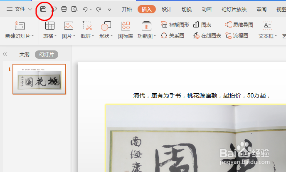Switch to the 开始 tab
The image size is (286, 172).
tap(127, 9)
